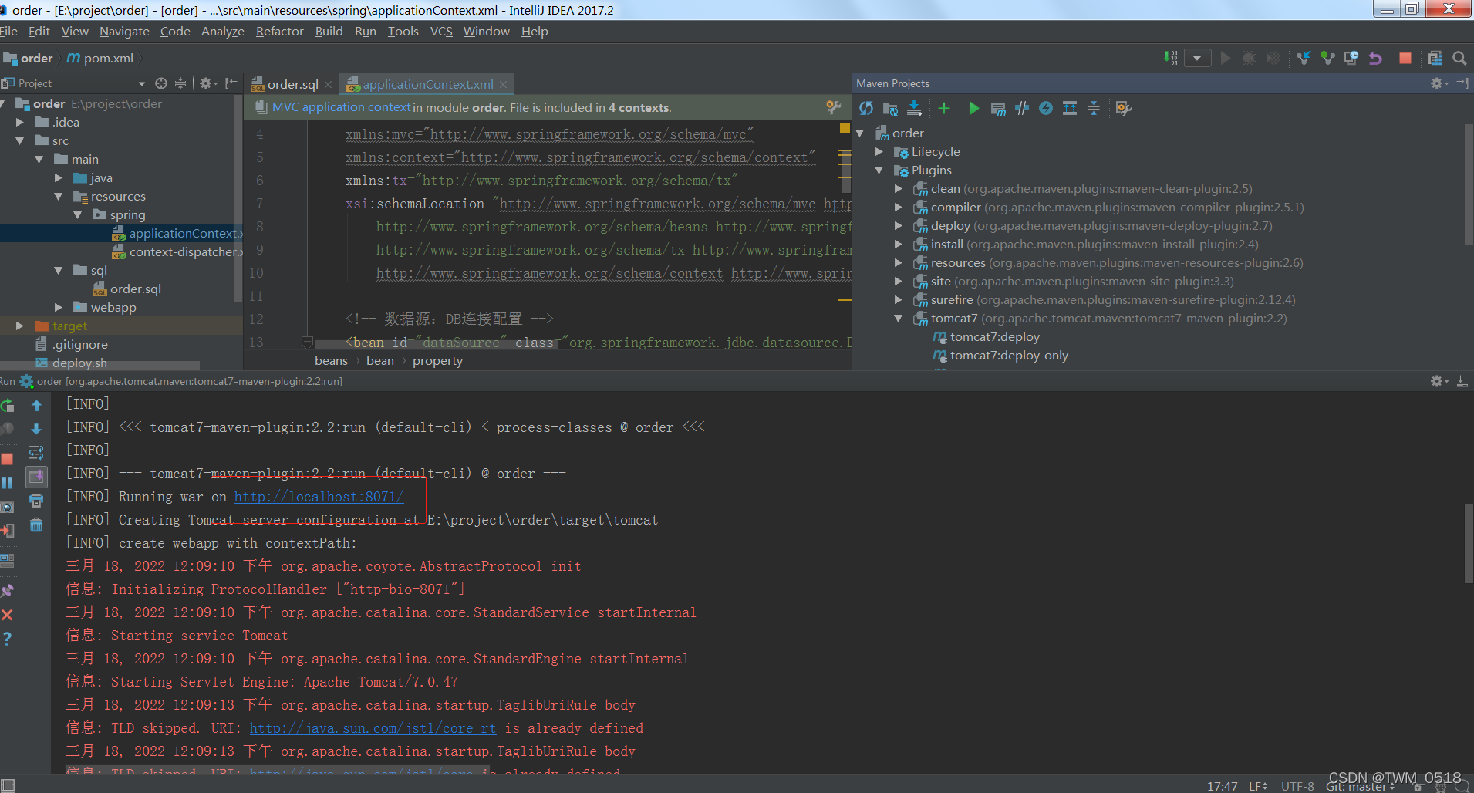Toggle Maven Offline Mode lightning icon

1045,108
